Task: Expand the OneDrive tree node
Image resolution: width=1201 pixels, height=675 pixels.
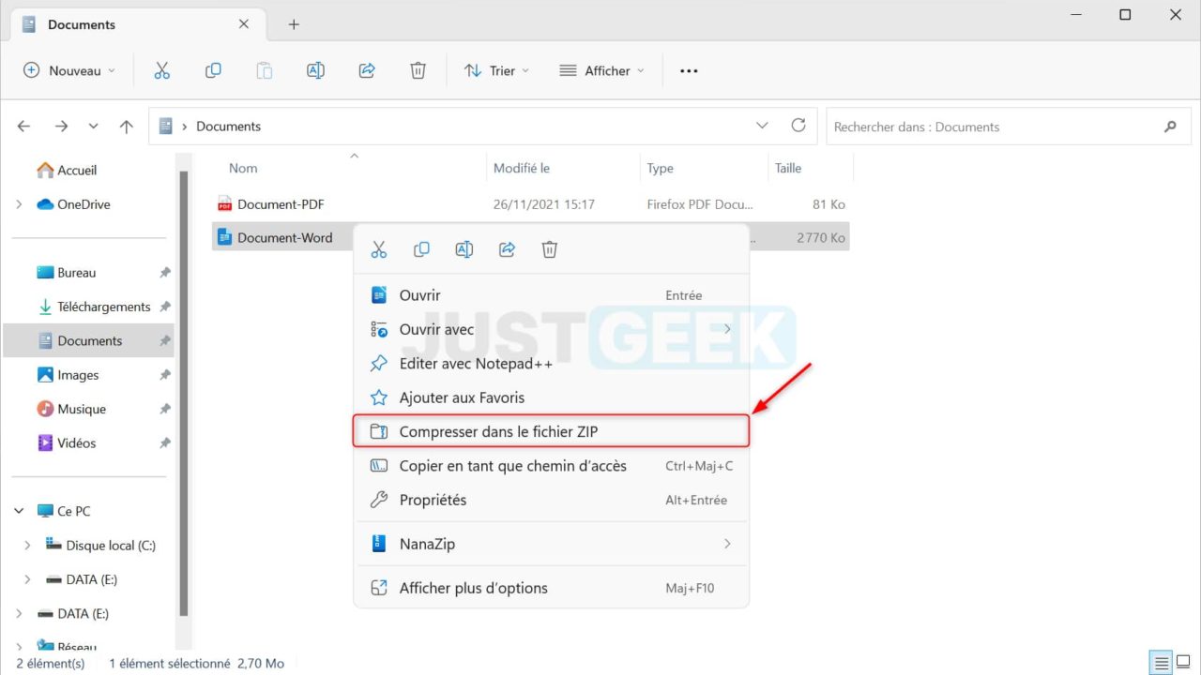Action: [x=19, y=204]
